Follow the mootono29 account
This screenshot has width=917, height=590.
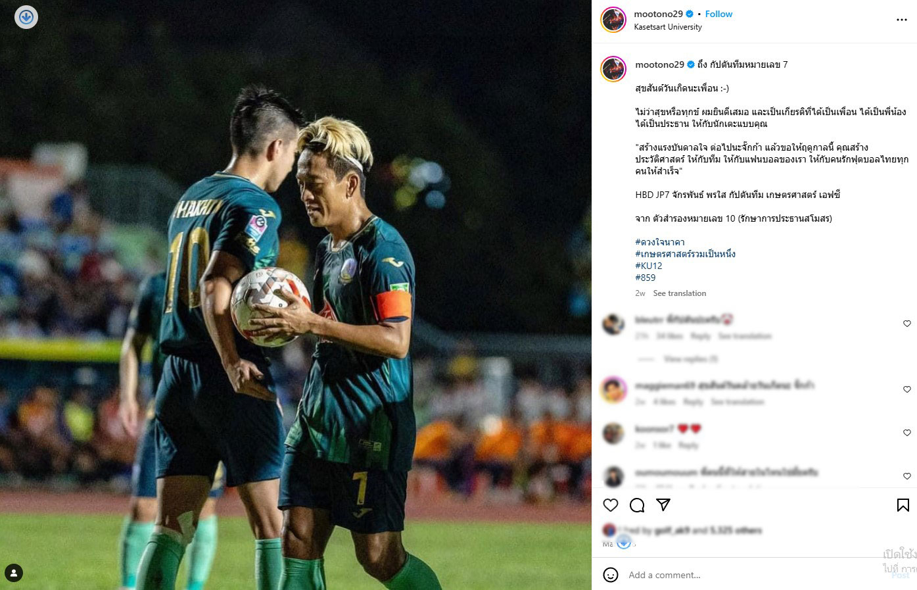pos(718,14)
